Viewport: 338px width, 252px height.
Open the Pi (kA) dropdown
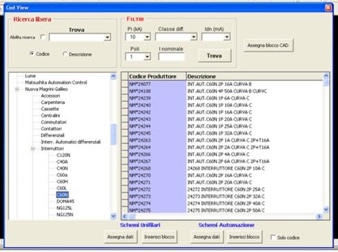pos(147,36)
